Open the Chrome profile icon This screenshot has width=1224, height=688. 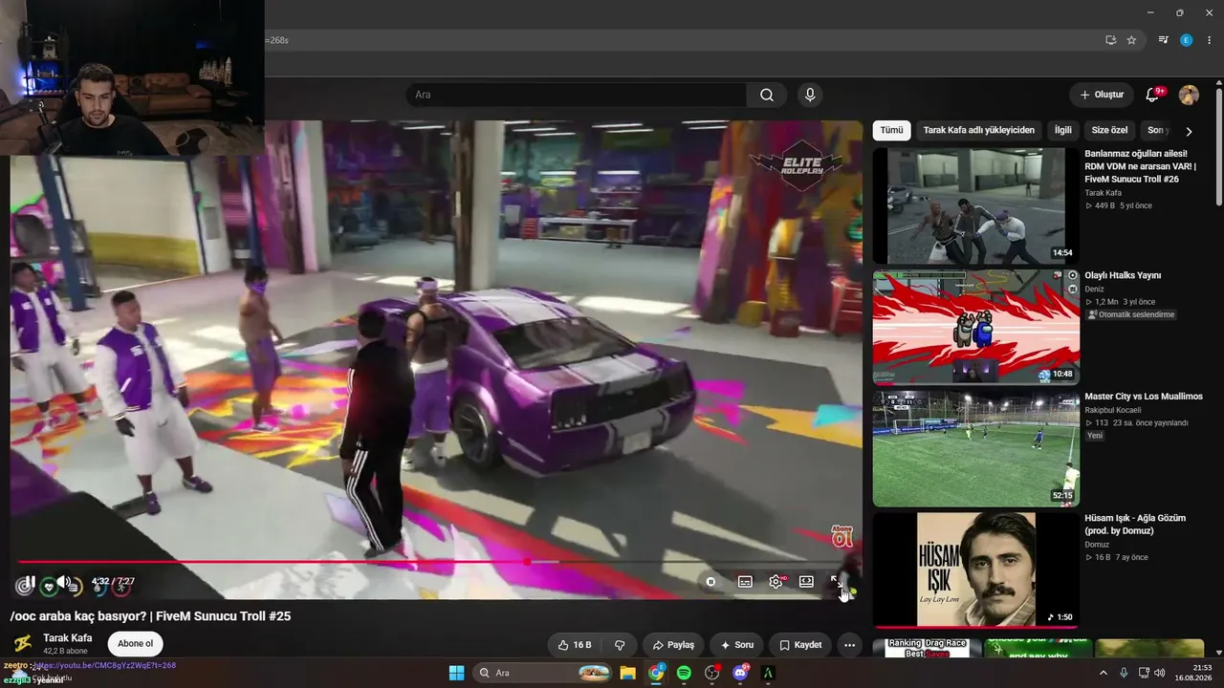(1187, 40)
